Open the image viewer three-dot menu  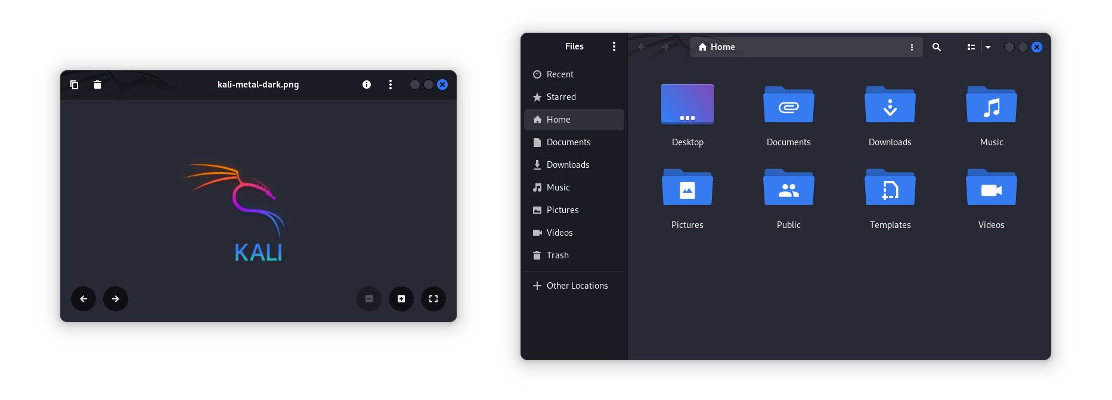[x=391, y=85]
